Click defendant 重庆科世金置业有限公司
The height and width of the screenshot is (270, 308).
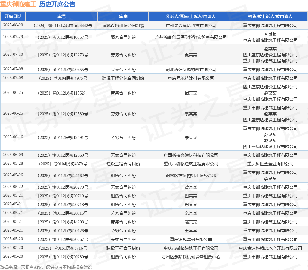(270, 164)
